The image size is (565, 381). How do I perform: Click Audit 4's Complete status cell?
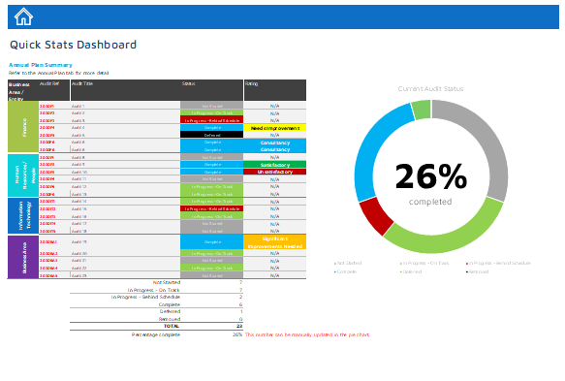click(x=212, y=128)
